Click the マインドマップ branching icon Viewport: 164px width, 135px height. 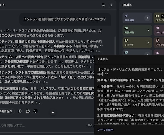pos(157,28)
